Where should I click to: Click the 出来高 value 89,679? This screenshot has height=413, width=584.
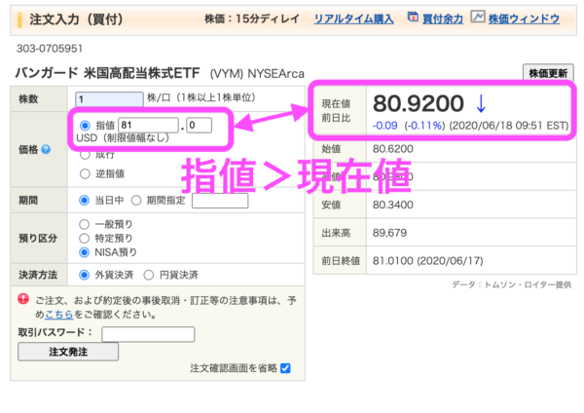[x=389, y=233]
